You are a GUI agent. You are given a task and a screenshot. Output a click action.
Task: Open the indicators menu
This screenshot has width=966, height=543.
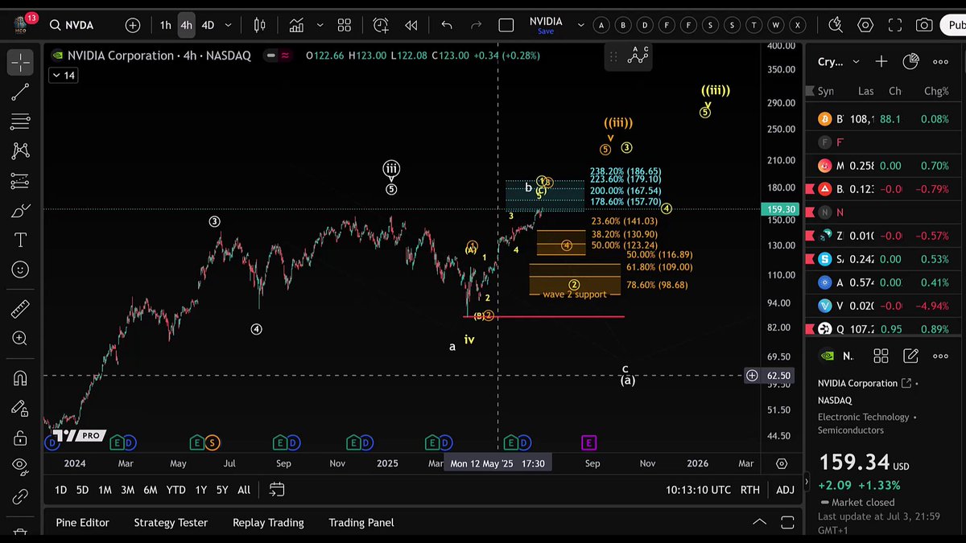[297, 25]
